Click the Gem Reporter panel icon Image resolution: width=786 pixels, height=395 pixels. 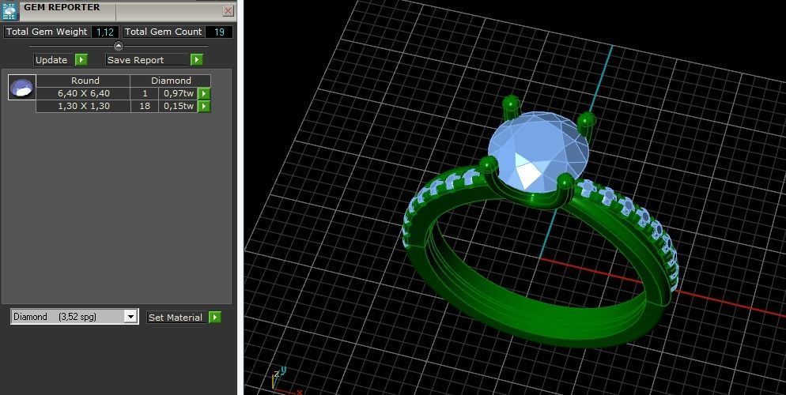[x=10, y=10]
